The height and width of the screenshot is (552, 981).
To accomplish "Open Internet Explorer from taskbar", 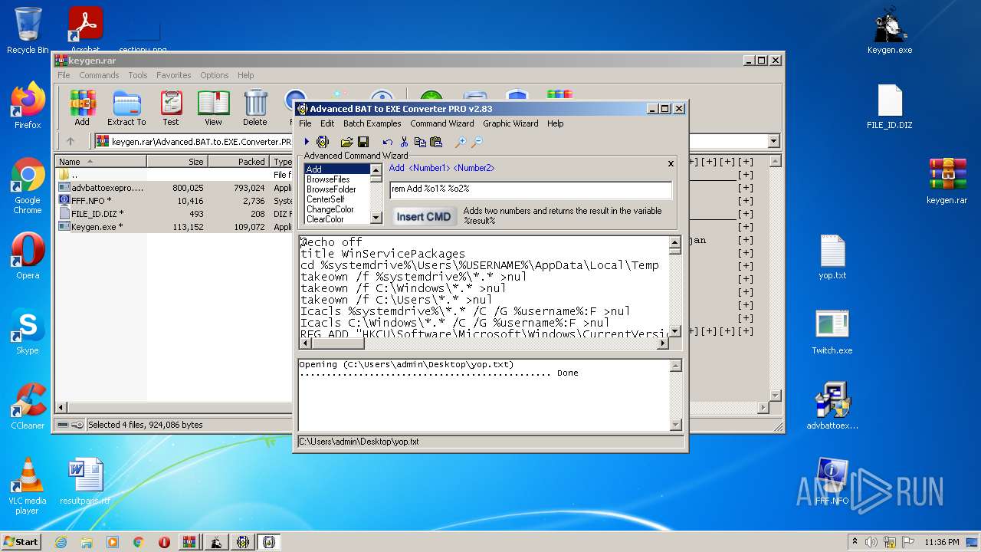I will (x=61, y=542).
